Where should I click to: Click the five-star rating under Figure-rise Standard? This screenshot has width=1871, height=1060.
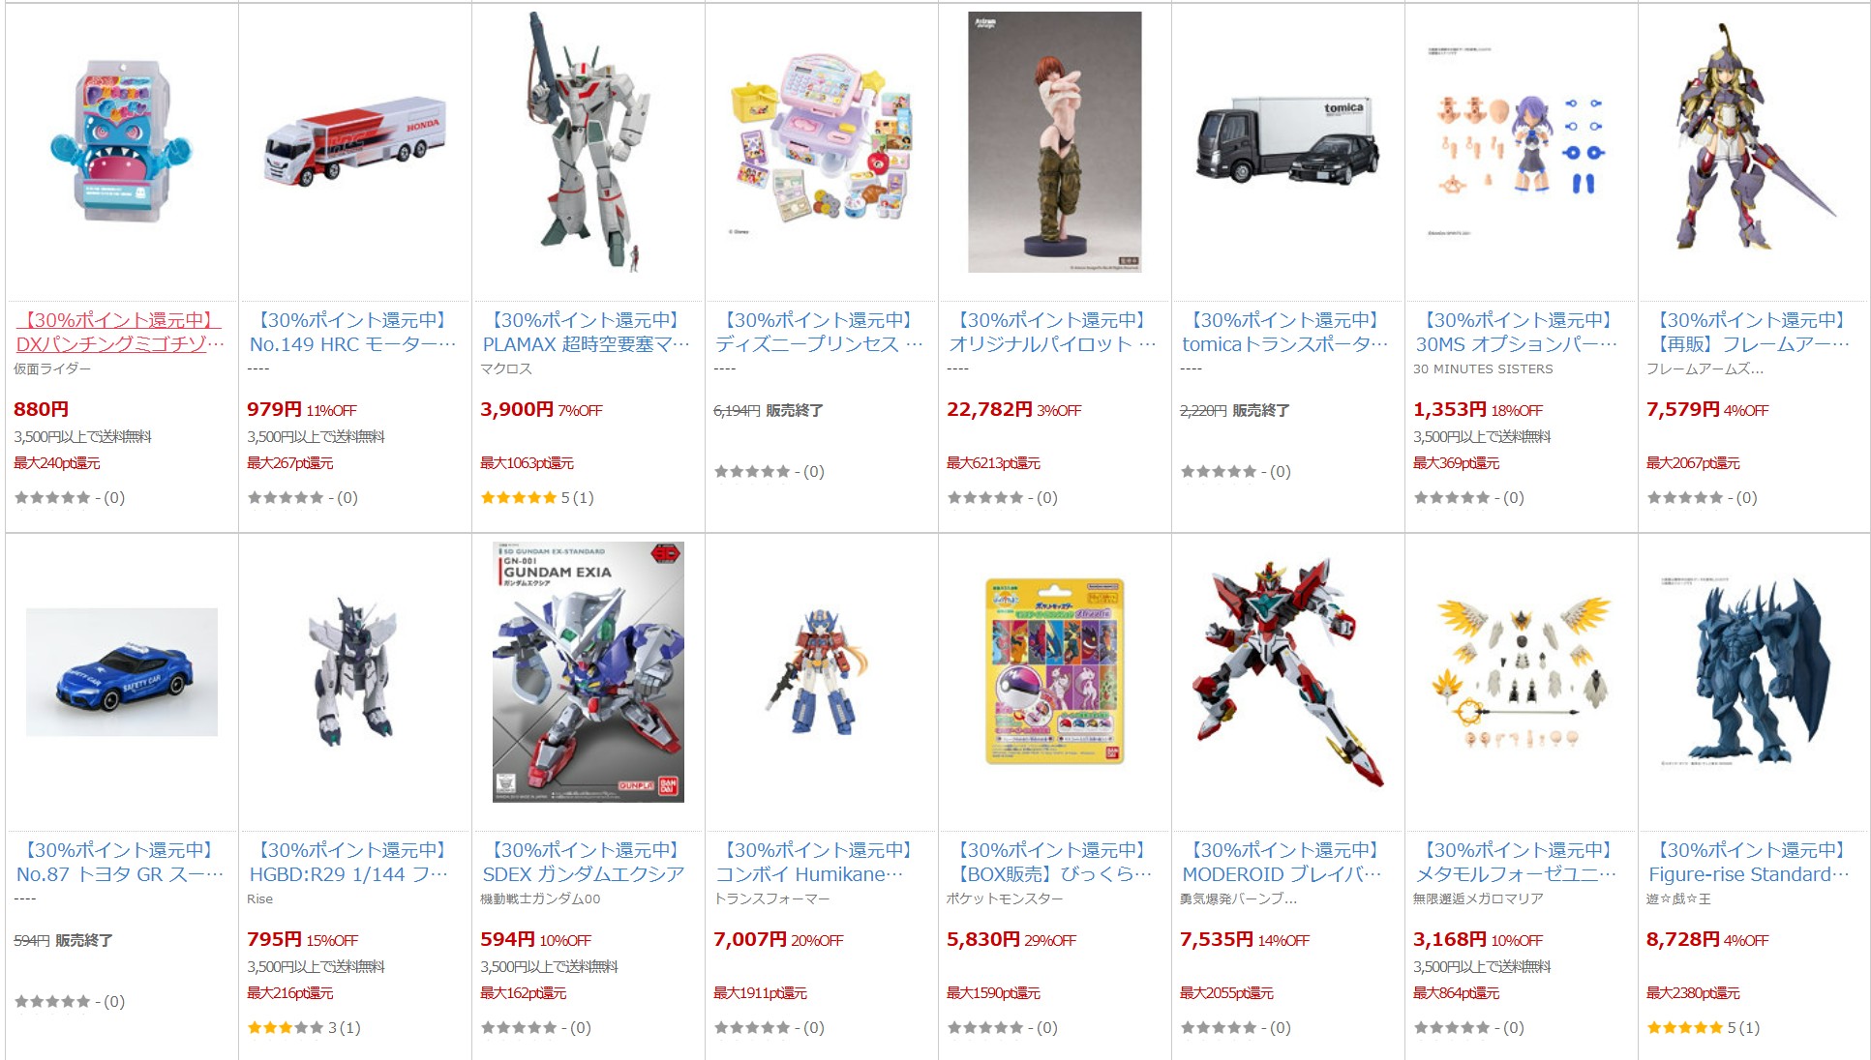point(1685,1027)
